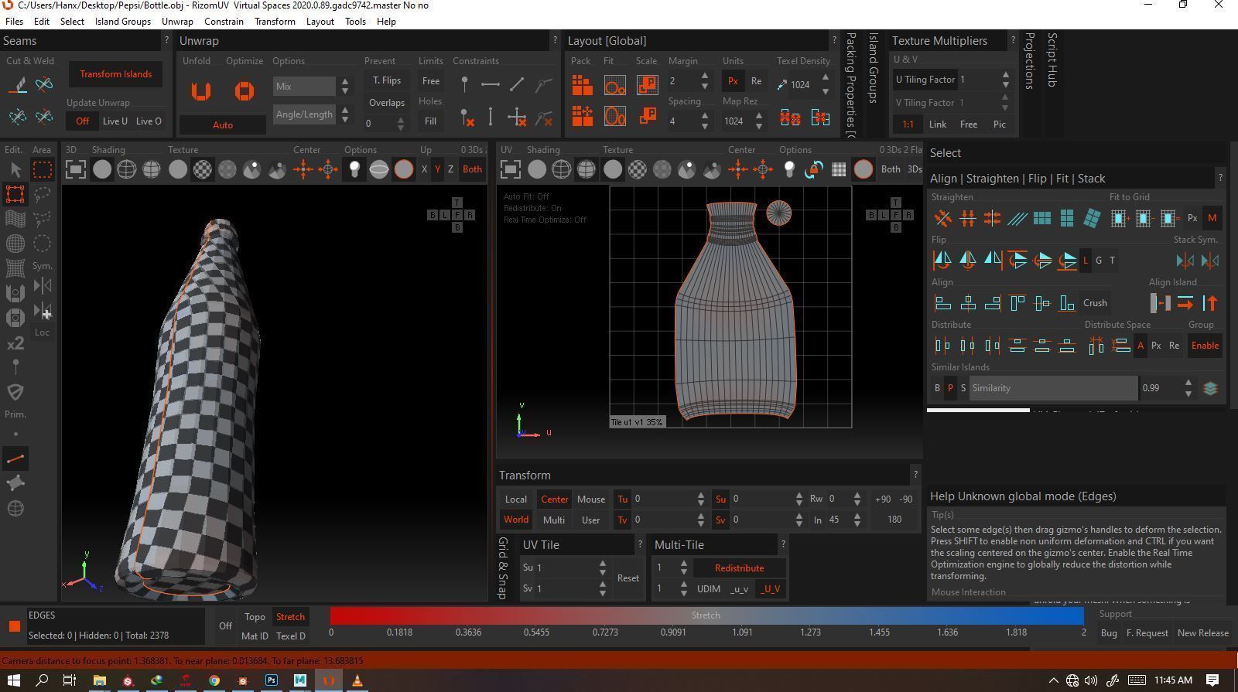
Task: Open Photoshop from Windows taskbar
Action: coord(272,680)
